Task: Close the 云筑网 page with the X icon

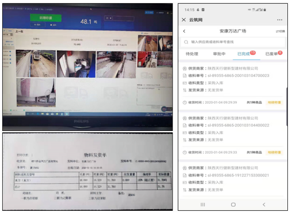Action: (184, 20)
